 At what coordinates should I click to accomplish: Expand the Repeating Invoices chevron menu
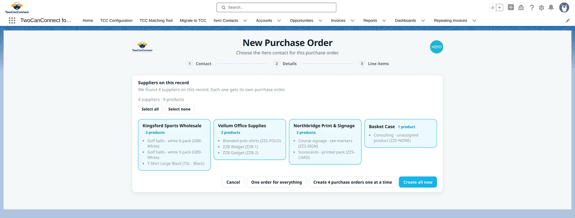(x=474, y=20)
